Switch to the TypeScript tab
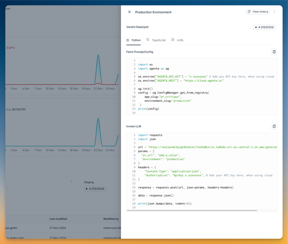Image resolution: width=288 pixels, height=244 pixels. click(156, 40)
